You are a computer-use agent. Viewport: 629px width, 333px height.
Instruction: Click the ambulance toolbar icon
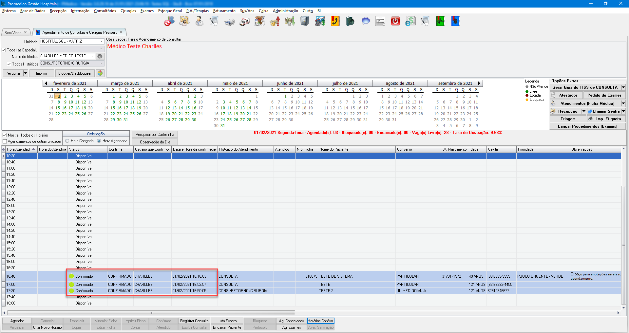(244, 22)
